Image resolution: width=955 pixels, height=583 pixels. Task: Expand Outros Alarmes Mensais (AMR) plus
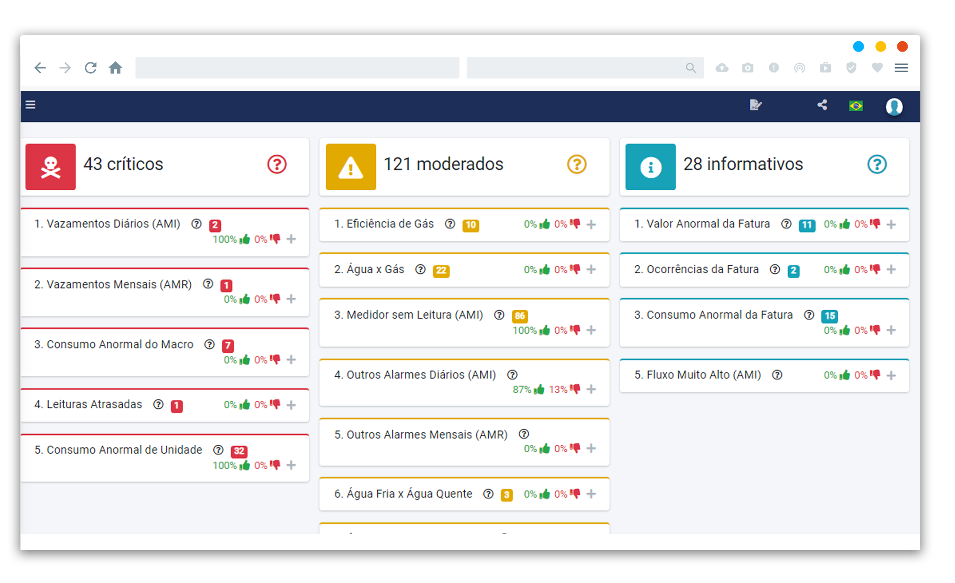[x=591, y=448]
